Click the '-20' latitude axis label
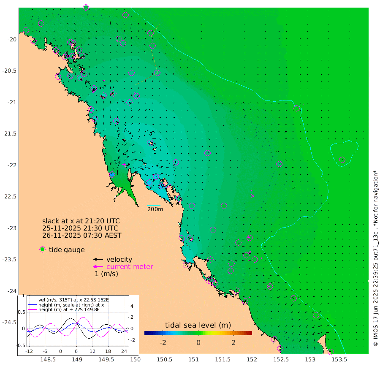The height and width of the screenshot is (369, 380). tap(12, 40)
